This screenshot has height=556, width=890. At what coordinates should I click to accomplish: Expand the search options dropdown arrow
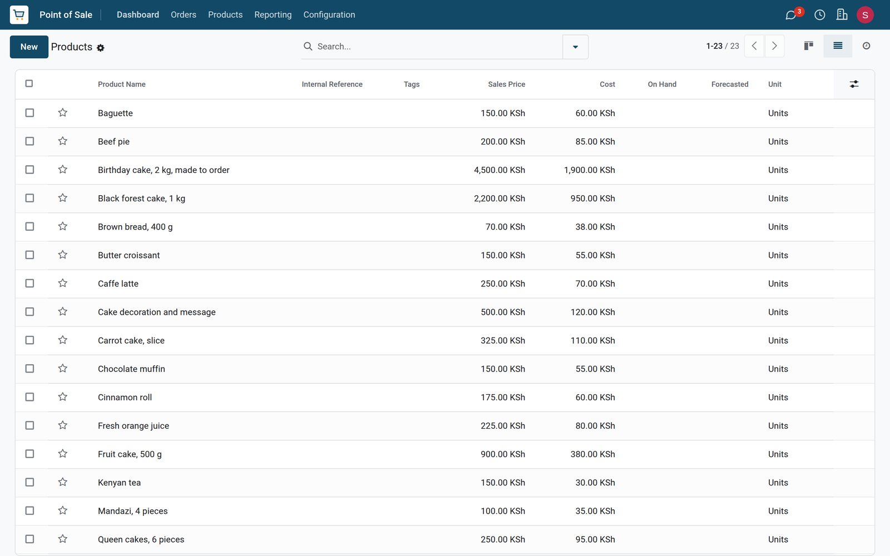(575, 47)
